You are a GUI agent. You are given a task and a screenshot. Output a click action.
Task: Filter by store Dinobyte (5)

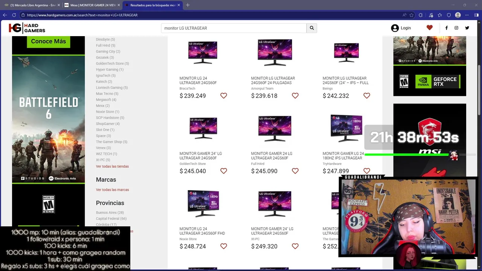tap(105, 40)
